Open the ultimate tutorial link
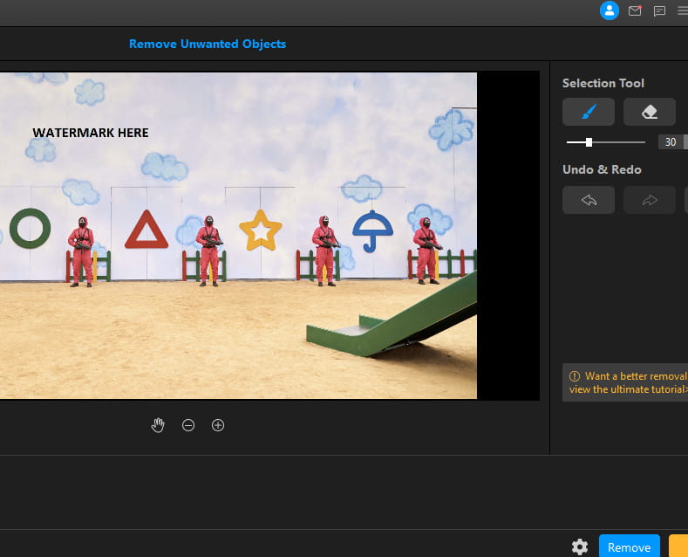This screenshot has width=688, height=557. 629,389
